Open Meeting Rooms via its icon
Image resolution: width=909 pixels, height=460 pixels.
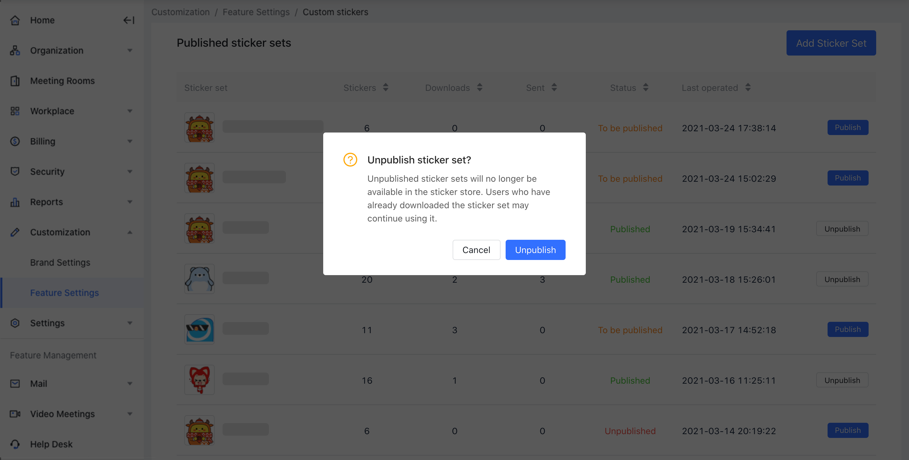point(15,81)
